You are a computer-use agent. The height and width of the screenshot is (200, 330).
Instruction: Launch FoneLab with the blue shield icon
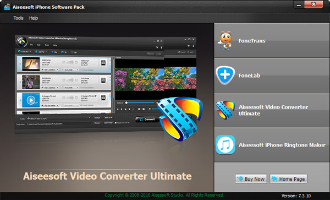click(272, 75)
